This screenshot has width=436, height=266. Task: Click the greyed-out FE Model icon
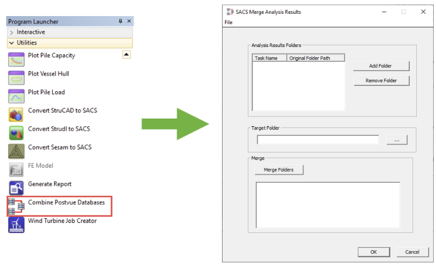(x=16, y=169)
